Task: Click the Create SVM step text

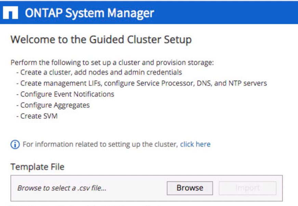Action: [39, 116]
